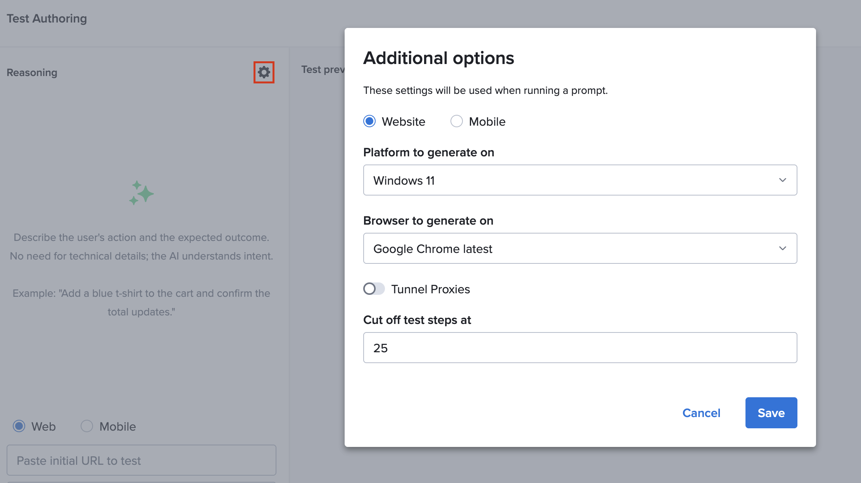Select Mobile in Additional options dialog
The image size is (861, 483).
pyautogui.click(x=457, y=121)
